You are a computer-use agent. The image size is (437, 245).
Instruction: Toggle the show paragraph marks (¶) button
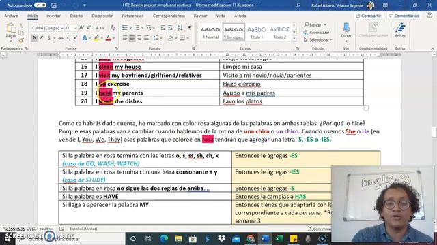[x=190, y=28]
